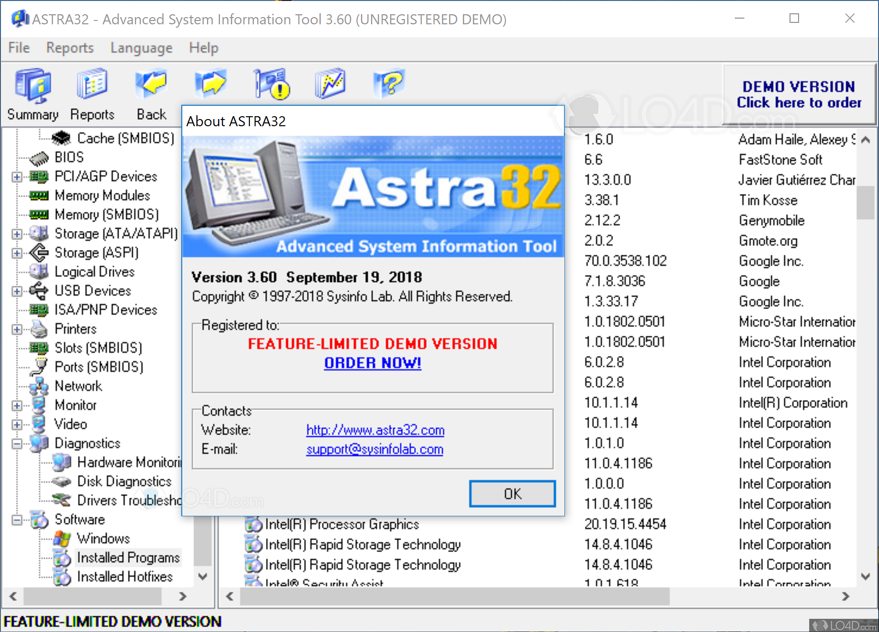879x632 pixels.
Task: Select the Windows icon under Software
Action: pyautogui.click(x=62, y=538)
